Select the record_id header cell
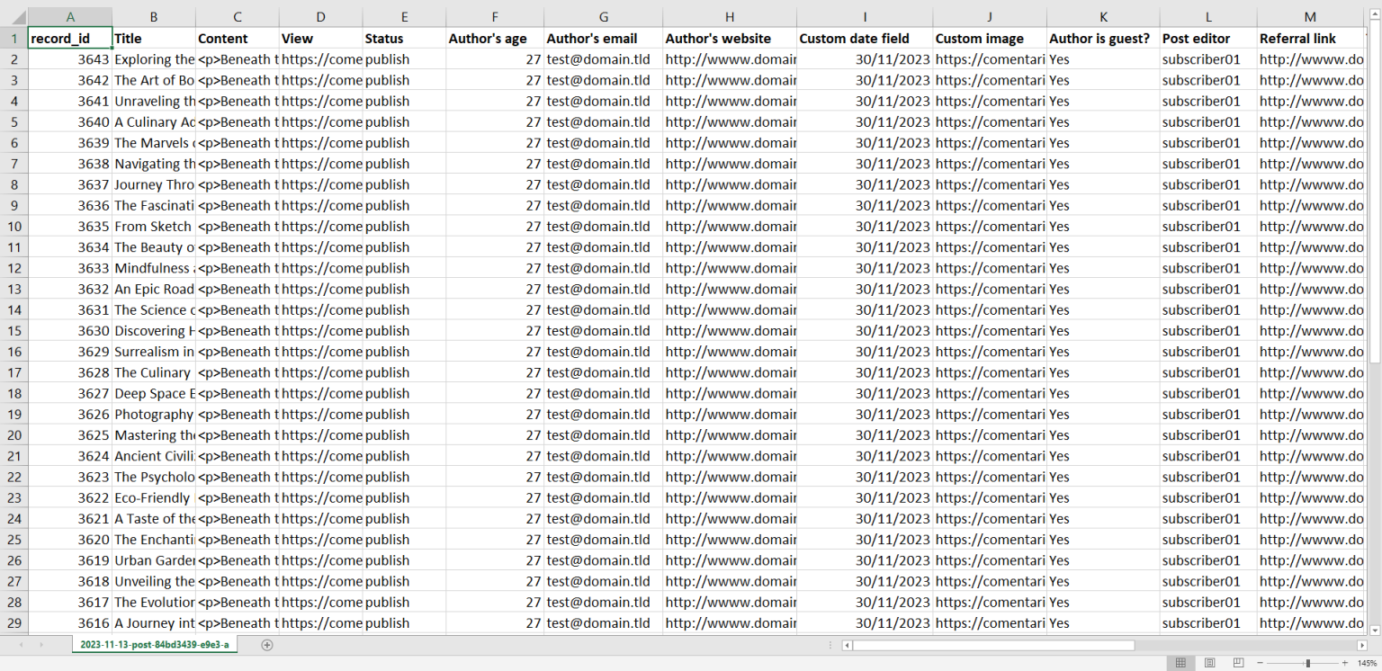1382x671 pixels. tap(70, 39)
